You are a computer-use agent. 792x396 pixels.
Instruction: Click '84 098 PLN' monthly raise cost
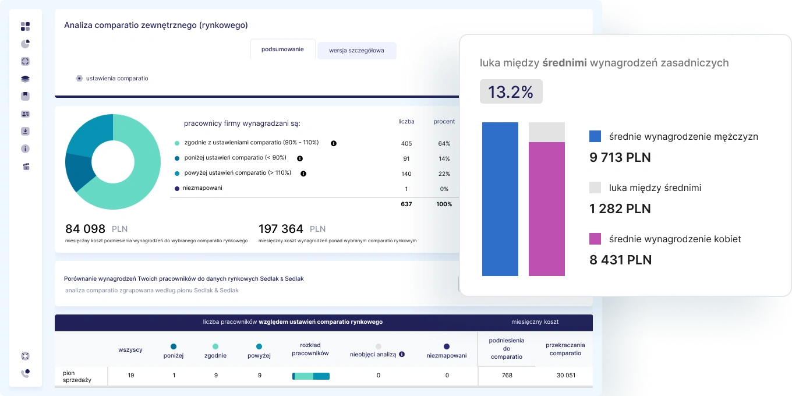pyautogui.click(x=97, y=229)
